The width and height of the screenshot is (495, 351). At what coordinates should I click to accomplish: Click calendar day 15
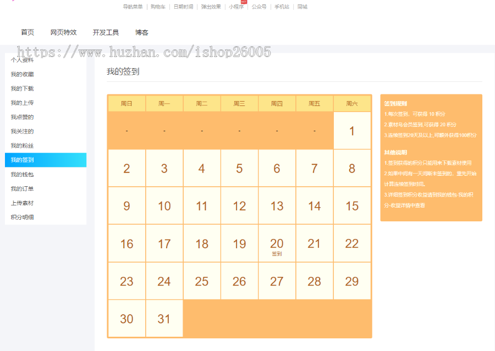352,205
